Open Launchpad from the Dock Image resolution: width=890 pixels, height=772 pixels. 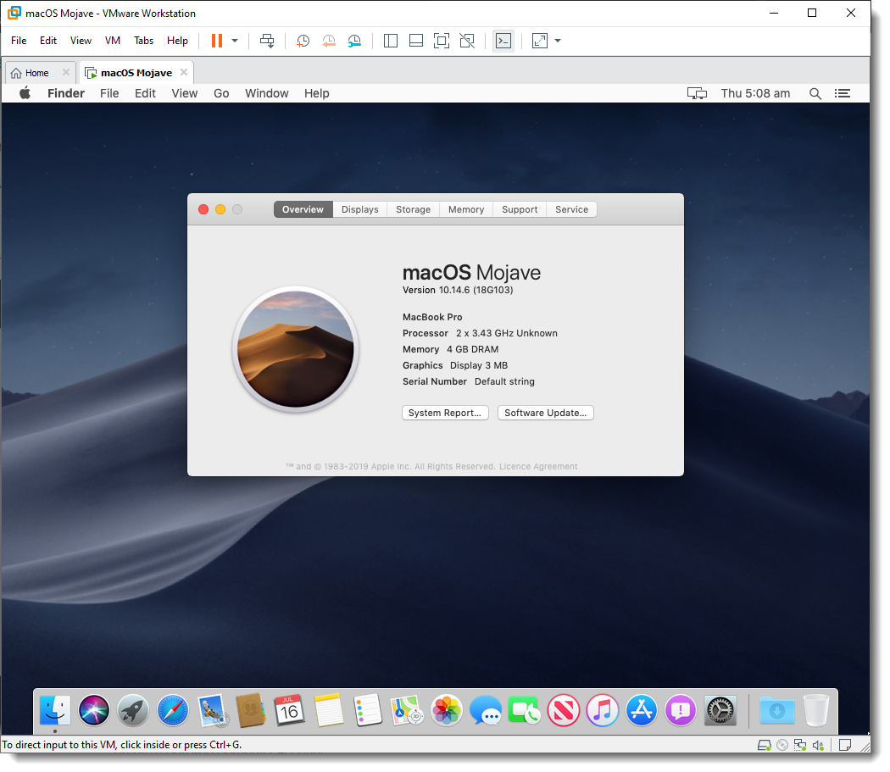[x=133, y=711]
